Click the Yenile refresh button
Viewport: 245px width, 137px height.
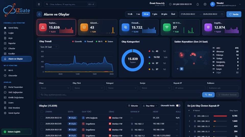234,14
